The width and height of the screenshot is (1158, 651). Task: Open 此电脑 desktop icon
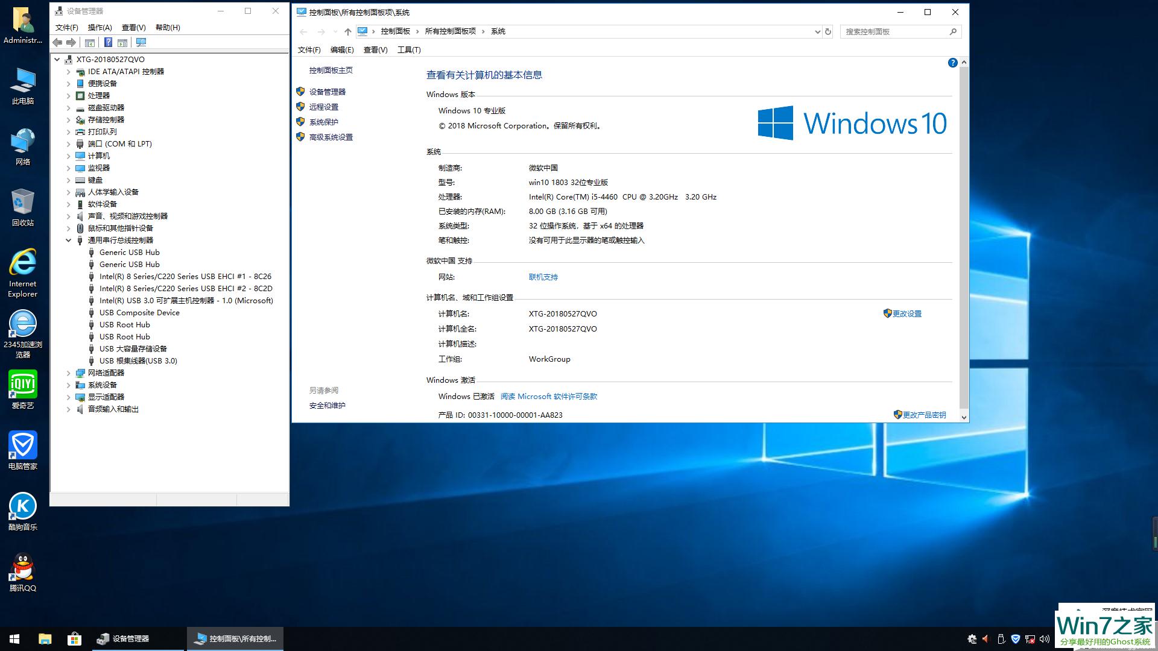point(23,86)
